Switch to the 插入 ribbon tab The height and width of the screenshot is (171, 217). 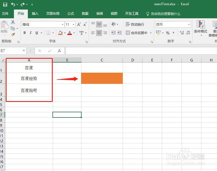point(35,14)
